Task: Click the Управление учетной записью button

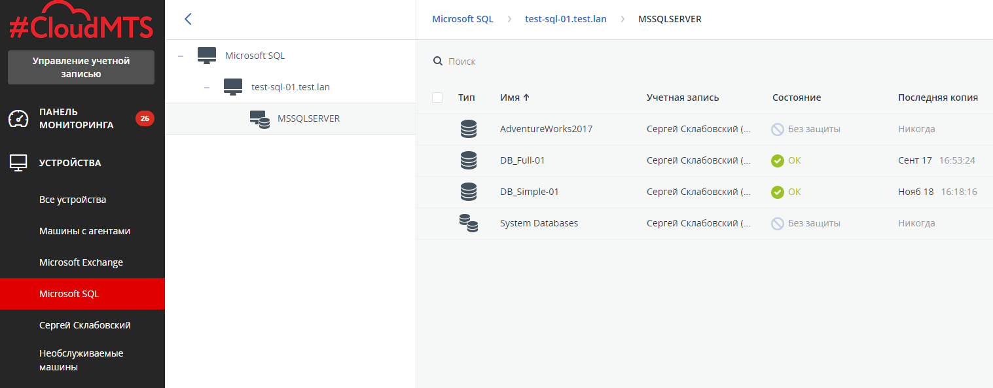Action: [81, 67]
